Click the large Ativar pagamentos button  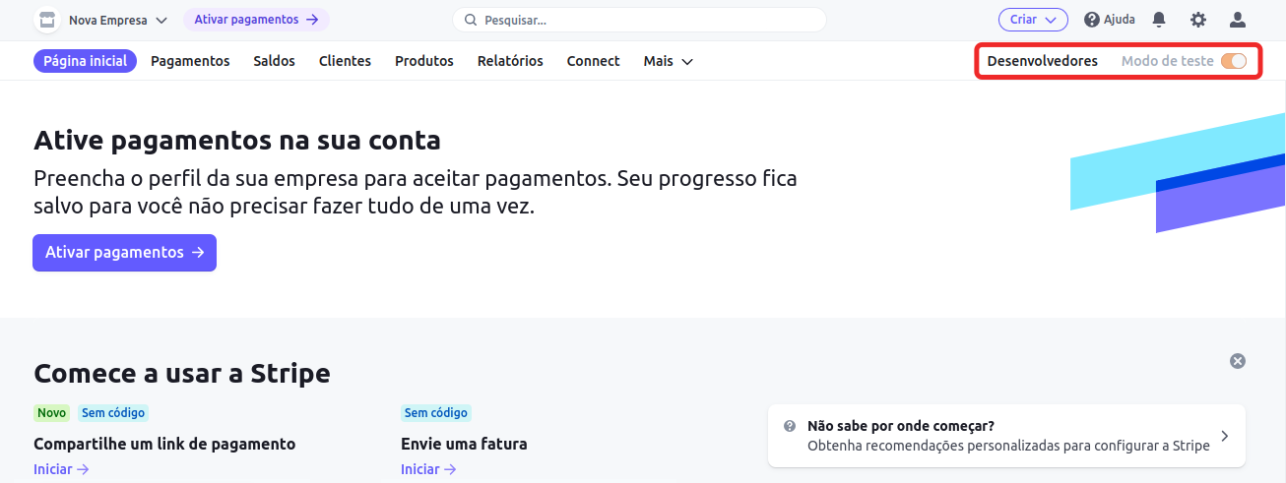(124, 253)
